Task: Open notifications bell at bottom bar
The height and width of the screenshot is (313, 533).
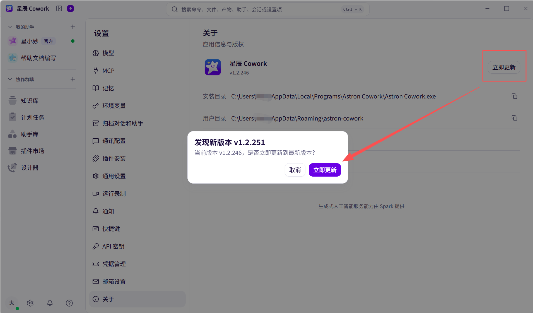Action: (50, 303)
